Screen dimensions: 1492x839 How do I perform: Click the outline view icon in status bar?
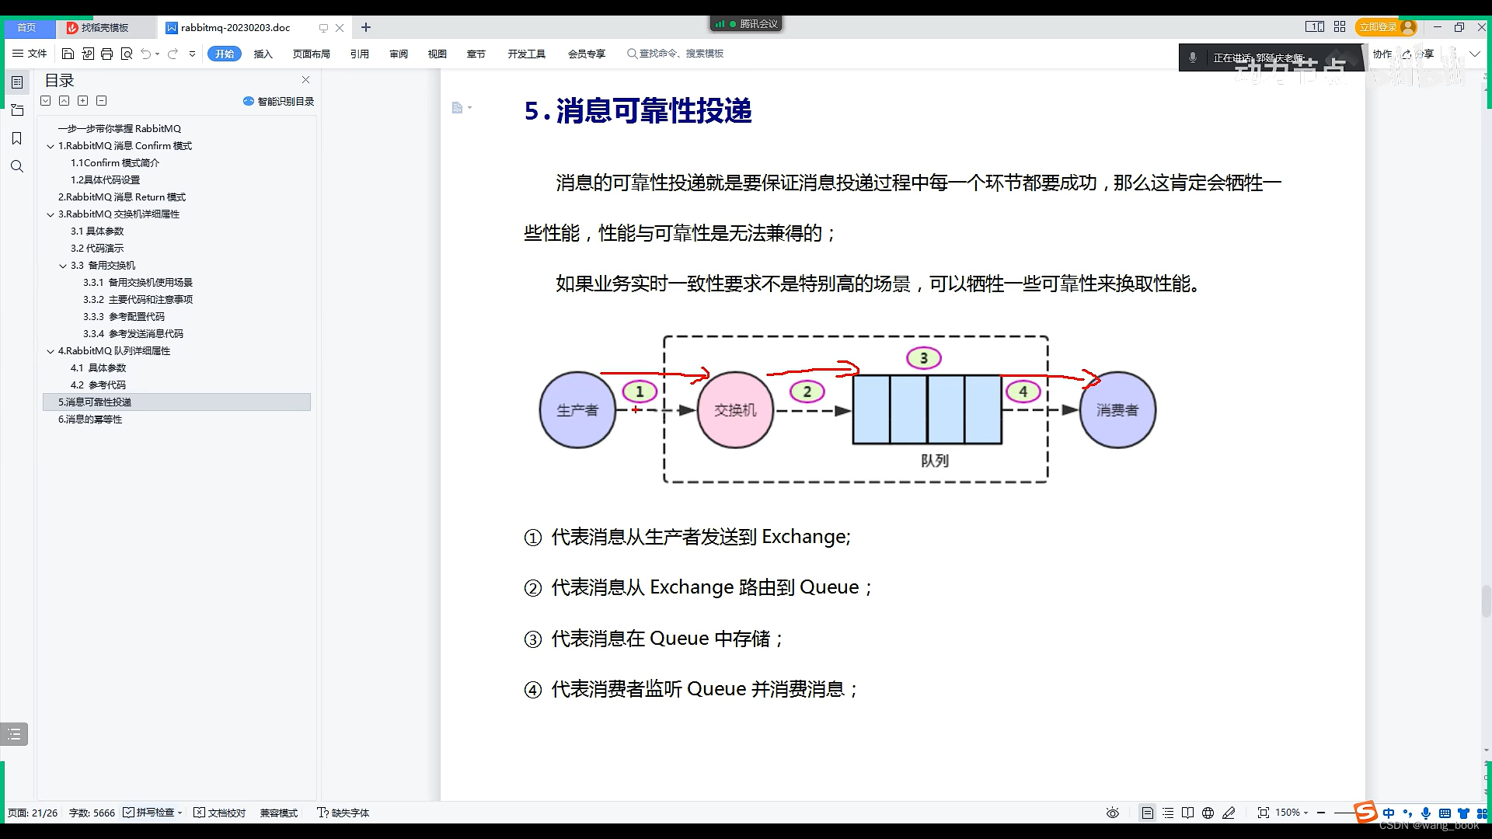click(x=1170, y=813)
